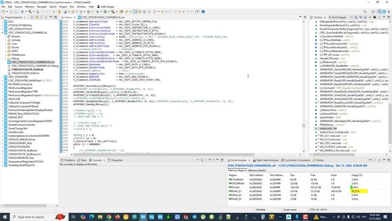Click Windows Start button
This screenshot has width=392, height=221.
click(x=4, y=217)
